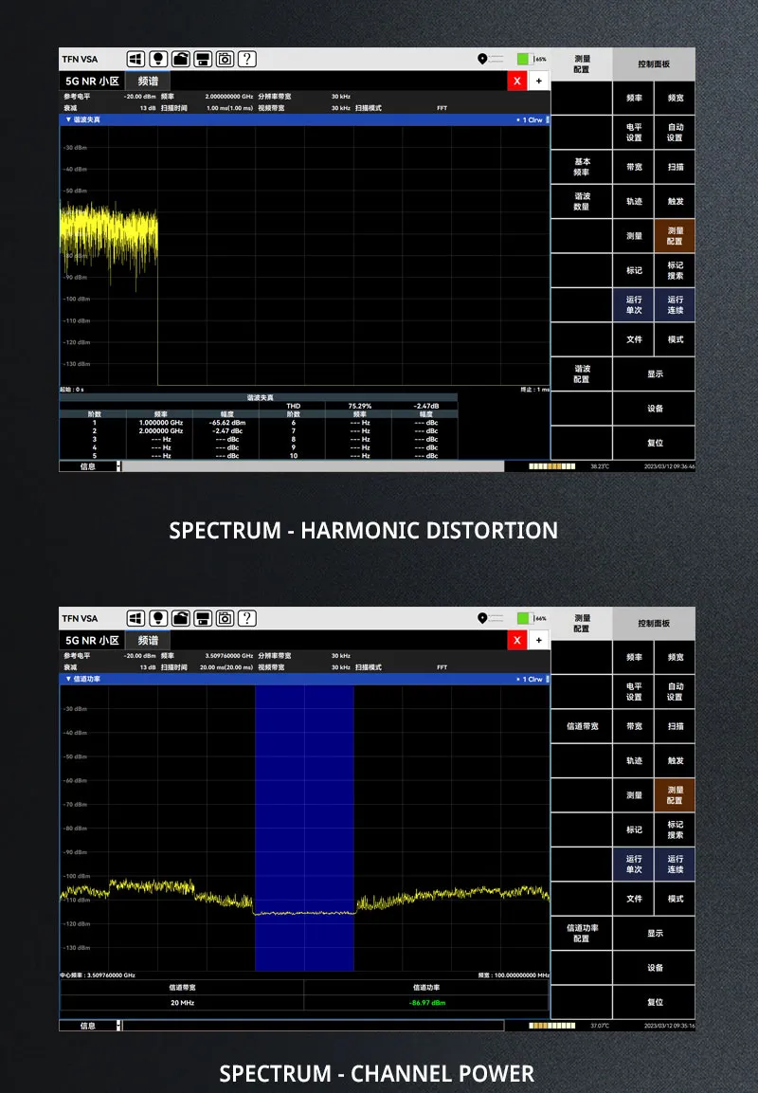Click green battery indicator in channel power window
The width and height of the screenshot is (758, 1093).
(x=523, y=618)
